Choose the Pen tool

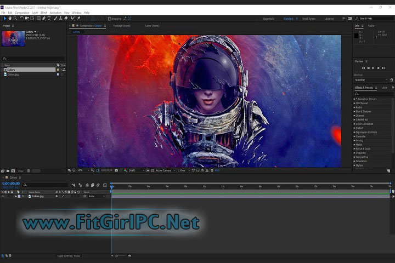click(43, 18)
